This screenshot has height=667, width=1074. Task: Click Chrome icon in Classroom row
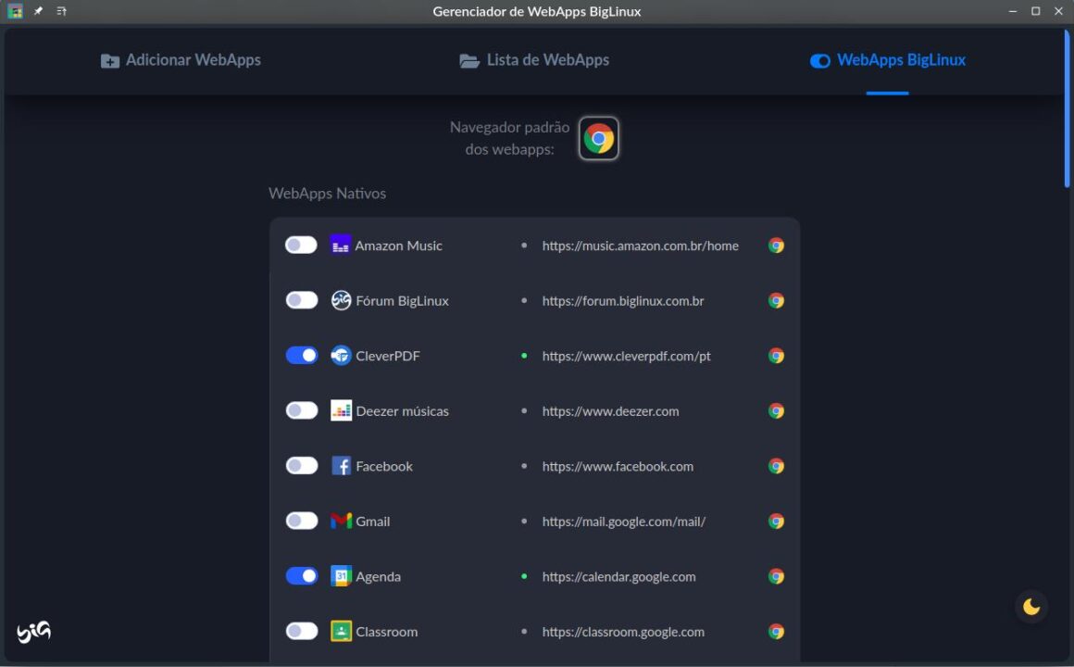pos(776,632)
